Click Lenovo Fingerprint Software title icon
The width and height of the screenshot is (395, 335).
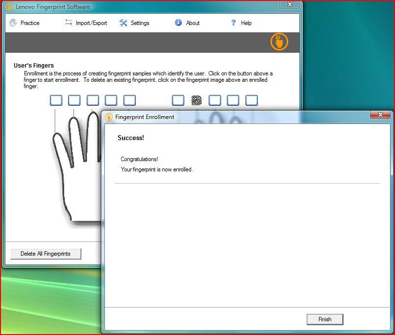(x=9, y=7)
